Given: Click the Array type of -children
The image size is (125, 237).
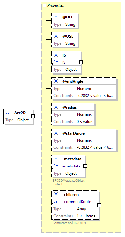Looking at the screenshot, I should point(82,209).
